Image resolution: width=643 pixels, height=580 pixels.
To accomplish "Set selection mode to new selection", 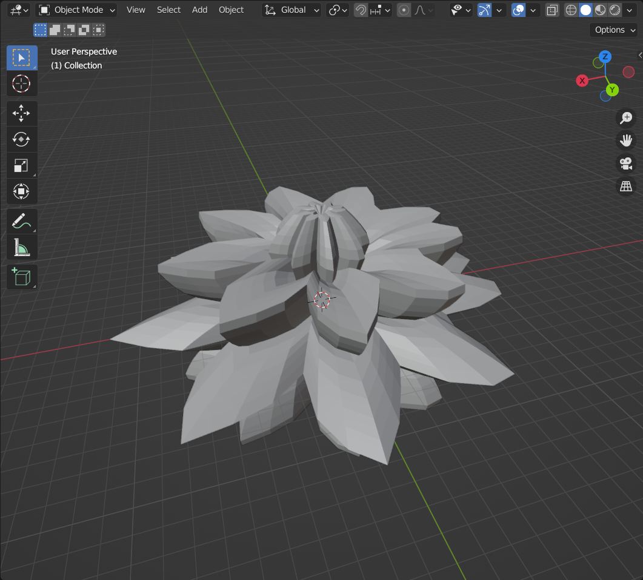I will [x=40, y=30].
